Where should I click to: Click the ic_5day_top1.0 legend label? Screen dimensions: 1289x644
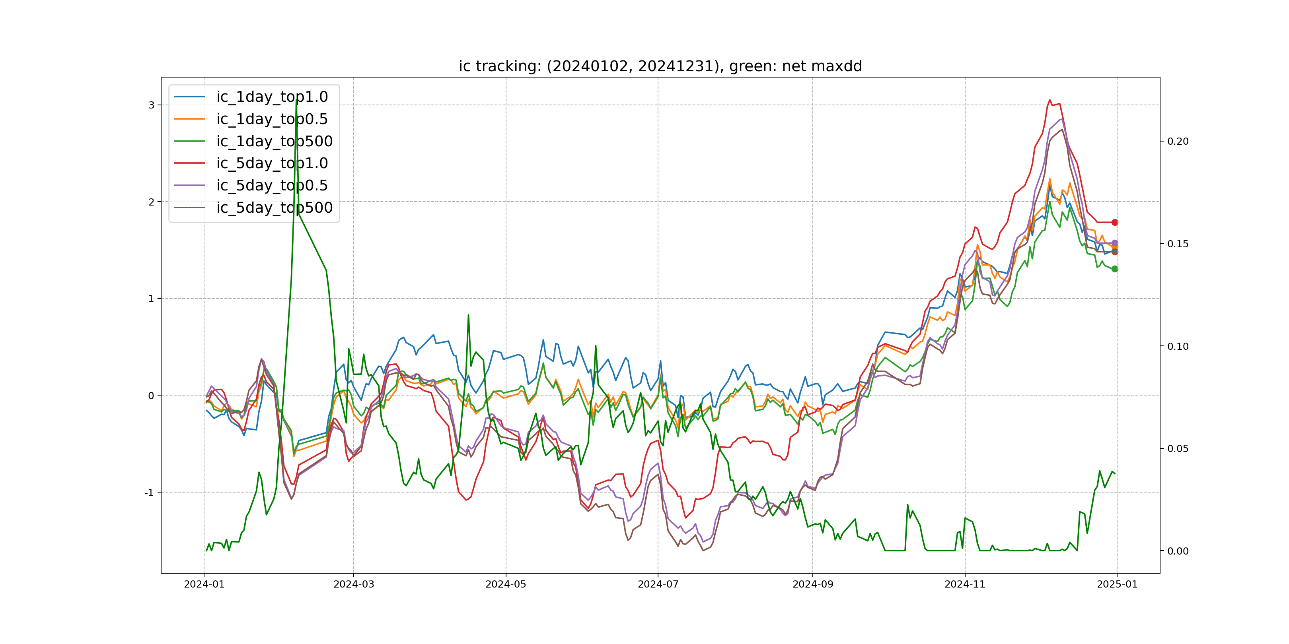point(272,163)
